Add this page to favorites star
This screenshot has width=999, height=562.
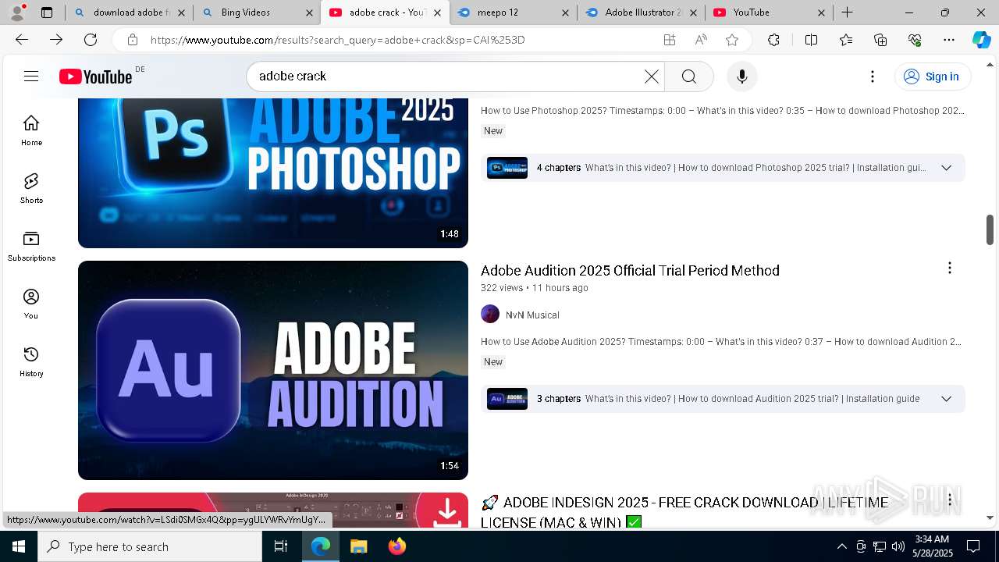731,40
